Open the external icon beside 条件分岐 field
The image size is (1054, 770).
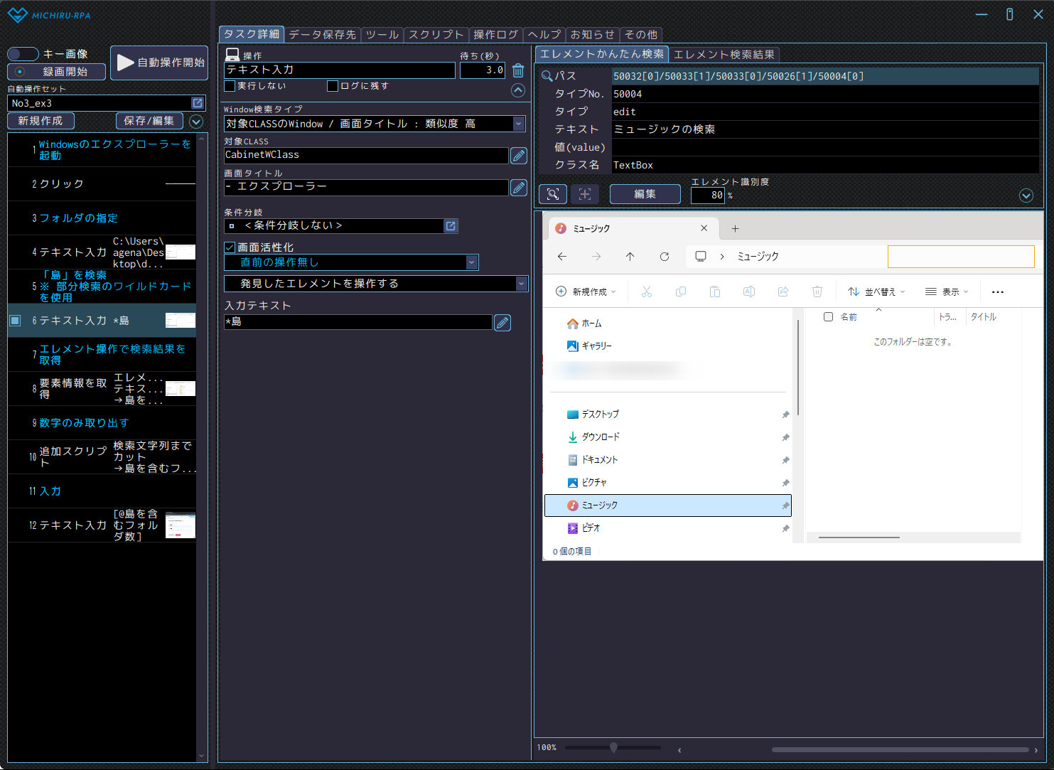(451, 226)
